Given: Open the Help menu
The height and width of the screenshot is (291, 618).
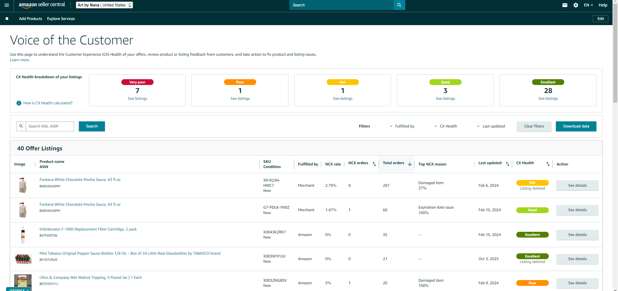Looking at the screenshot, I should 603,5.
